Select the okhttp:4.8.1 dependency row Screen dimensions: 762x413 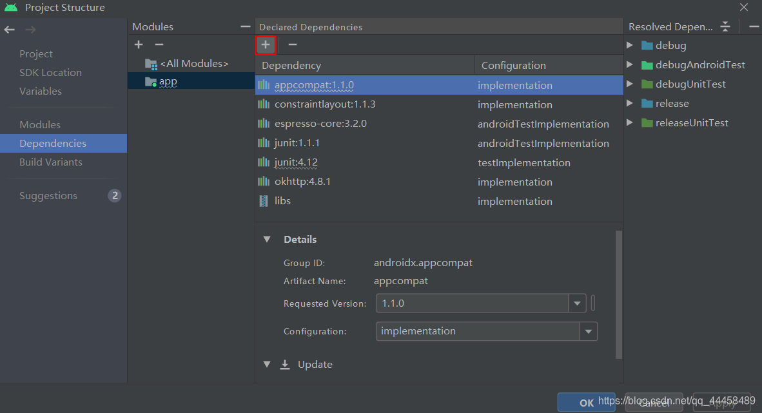point(439,182)
